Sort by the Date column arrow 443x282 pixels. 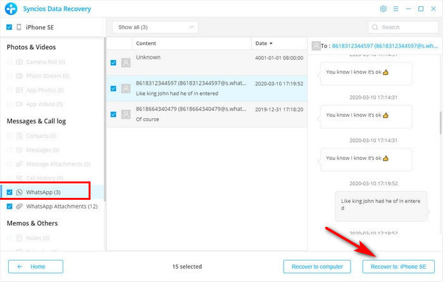tap(271, 44)
